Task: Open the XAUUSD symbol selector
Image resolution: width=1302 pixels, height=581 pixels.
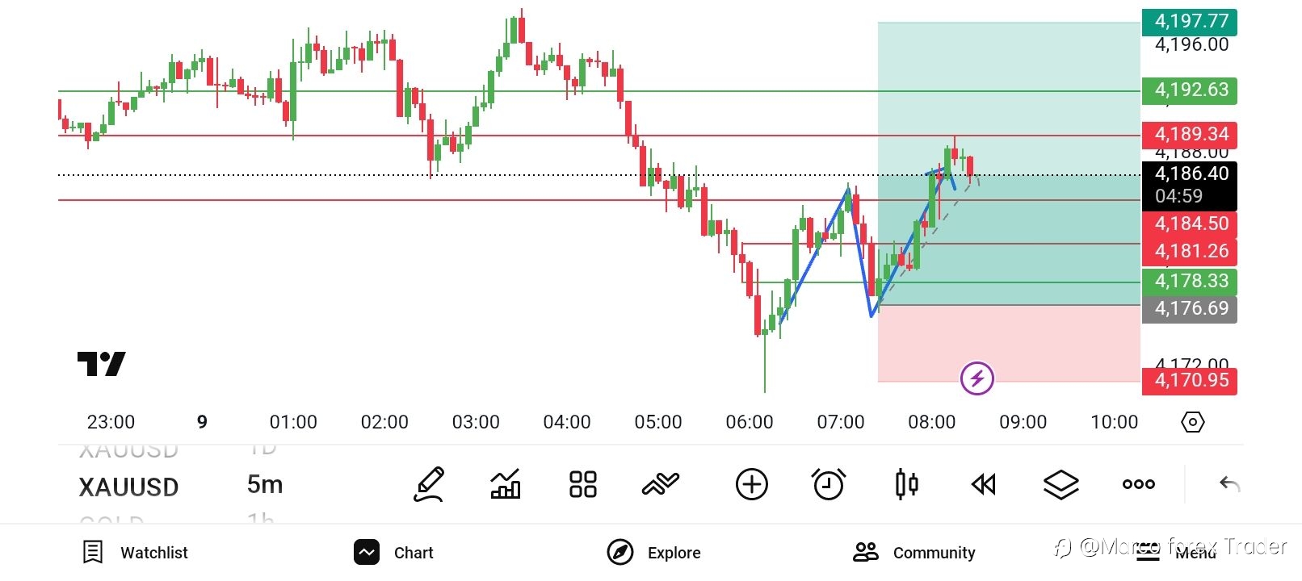Action: coord(128,487)
